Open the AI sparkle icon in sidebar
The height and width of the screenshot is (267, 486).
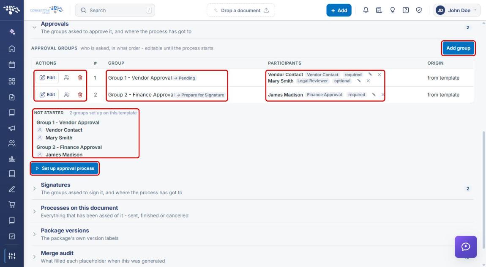(12, 32)
